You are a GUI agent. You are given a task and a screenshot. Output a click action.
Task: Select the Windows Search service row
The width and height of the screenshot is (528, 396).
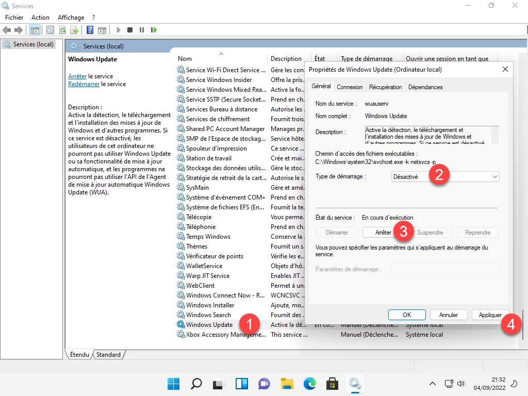pos(208,315)
